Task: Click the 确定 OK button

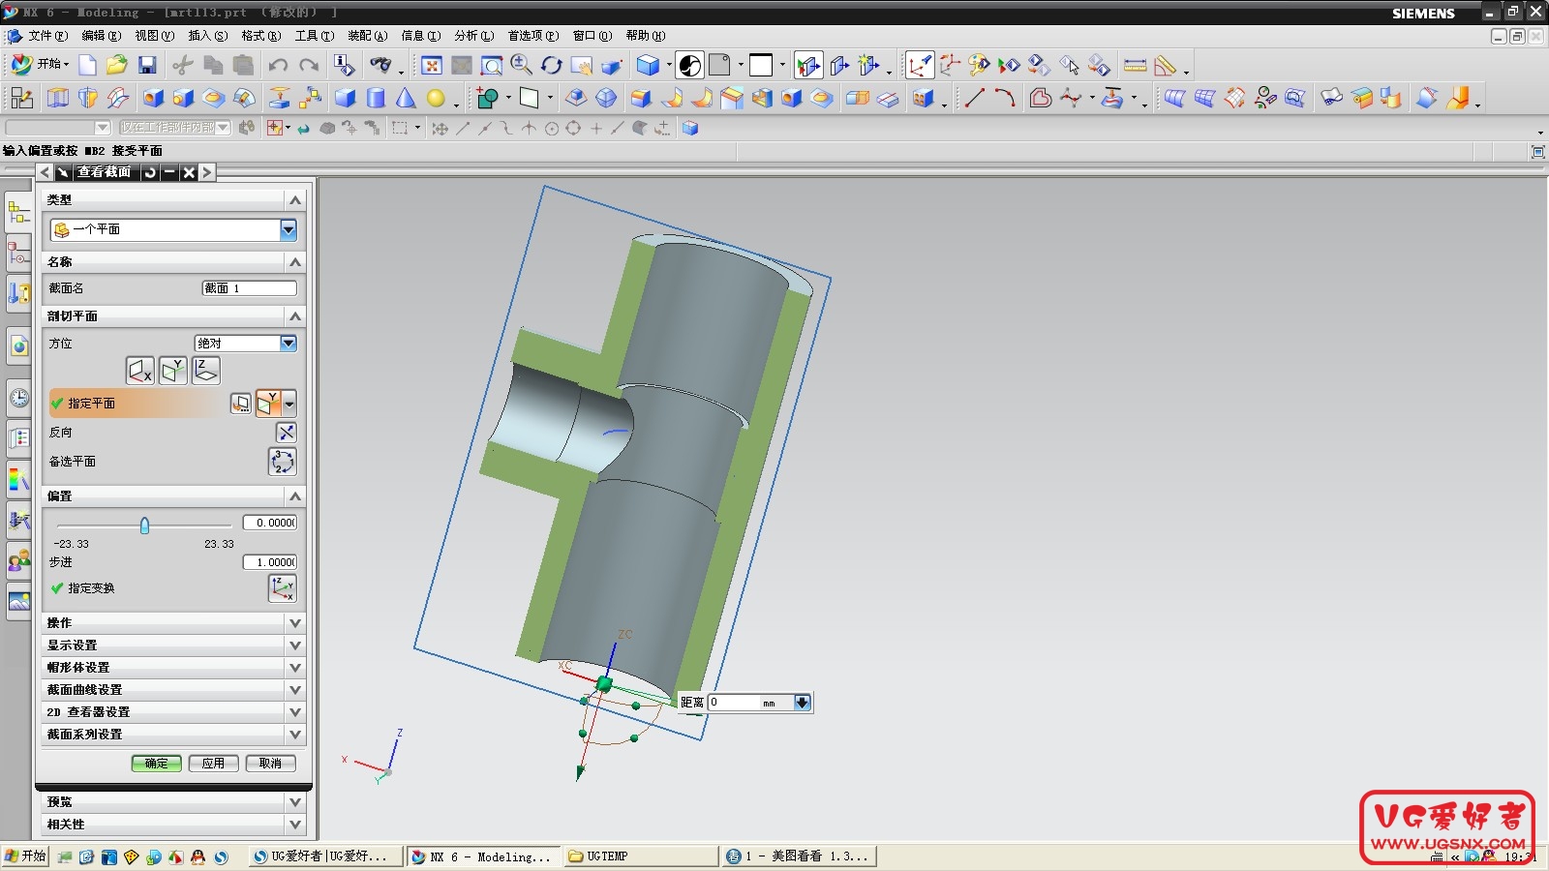Action: [157, 764]
